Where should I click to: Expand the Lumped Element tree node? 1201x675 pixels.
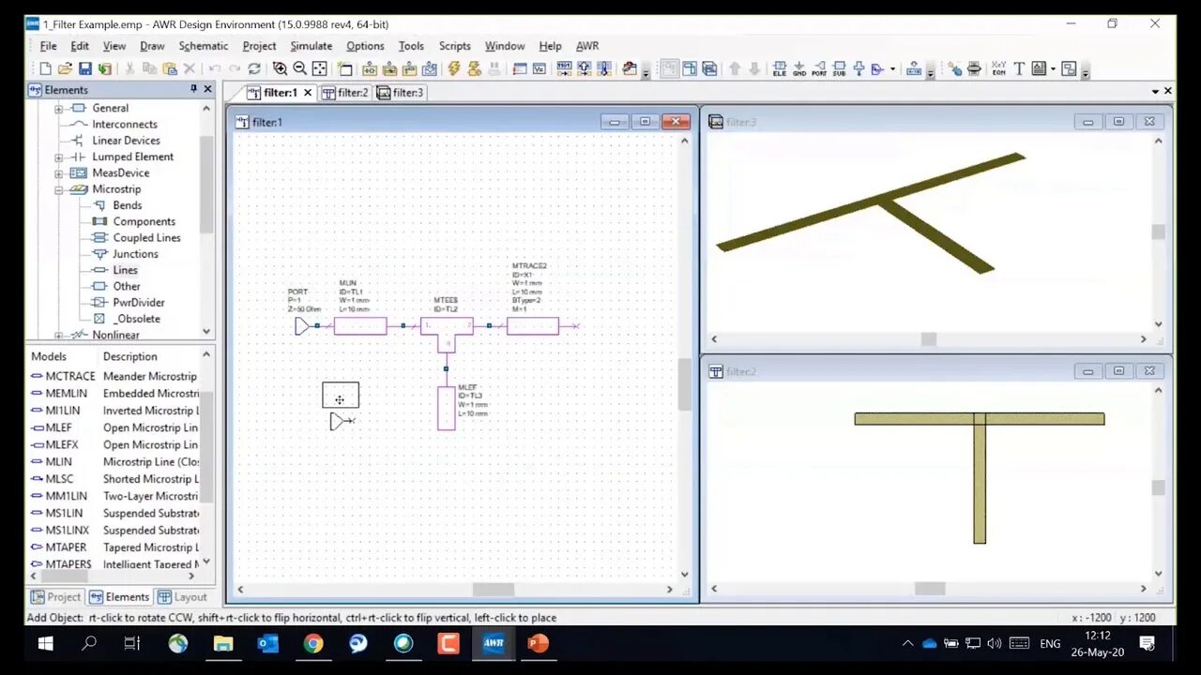pos(58,157)
